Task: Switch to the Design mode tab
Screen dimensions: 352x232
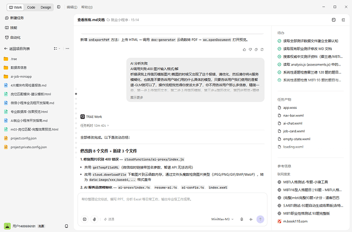Action: (x=46, y=7)
